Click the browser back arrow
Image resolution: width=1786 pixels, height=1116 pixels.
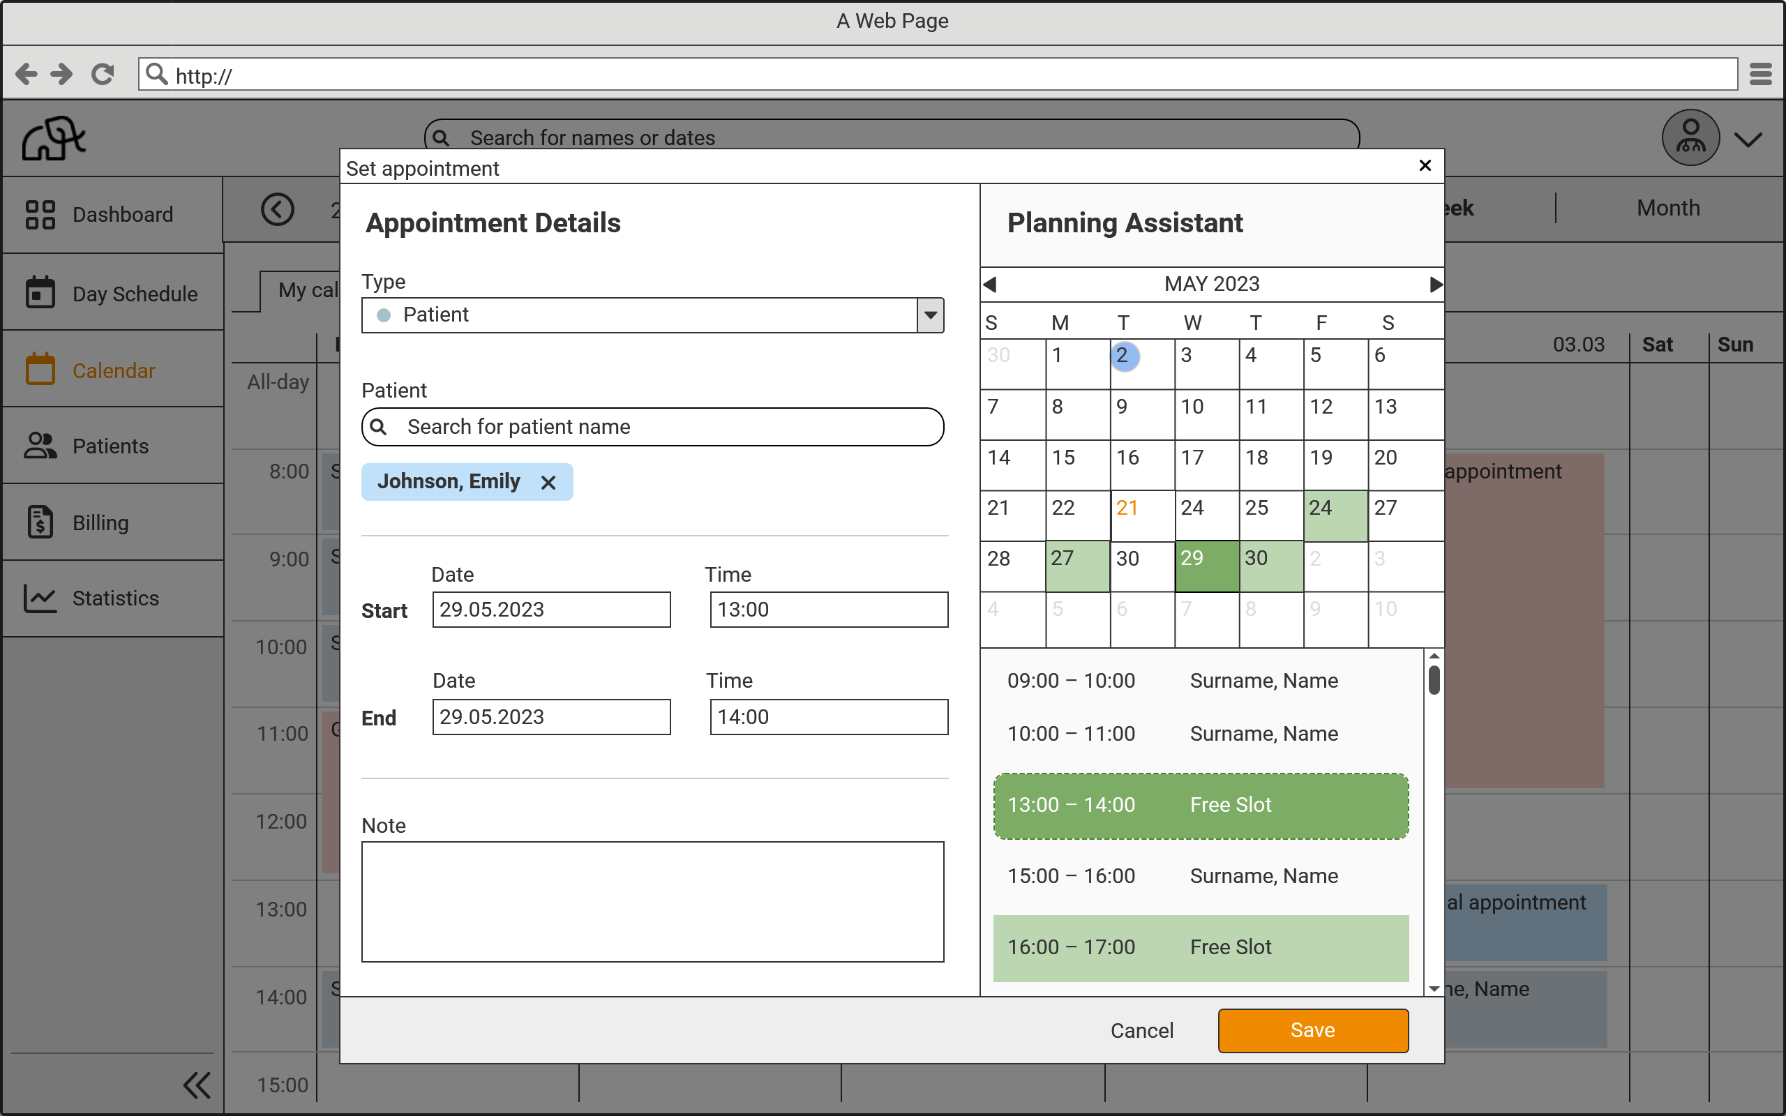tap(26, 73)
